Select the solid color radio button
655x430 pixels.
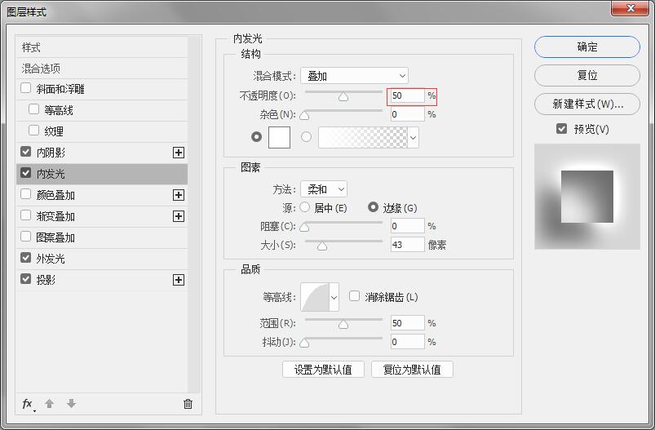(x=256, y=136)
